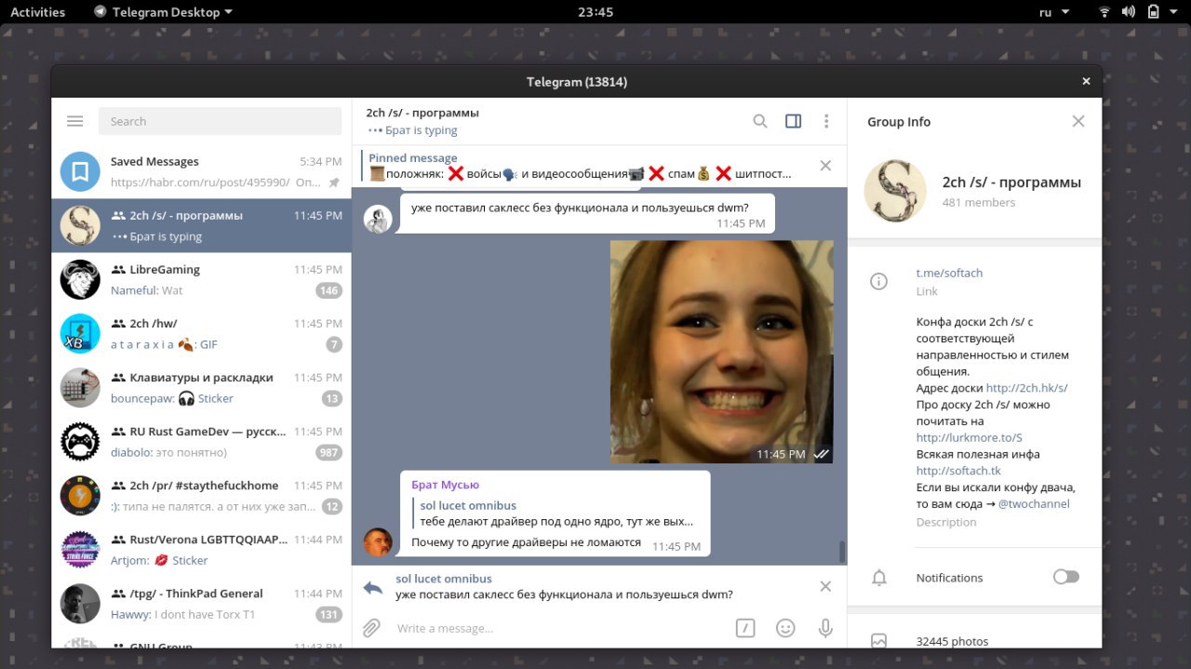Open bot commands slash icon

[745, 628]
